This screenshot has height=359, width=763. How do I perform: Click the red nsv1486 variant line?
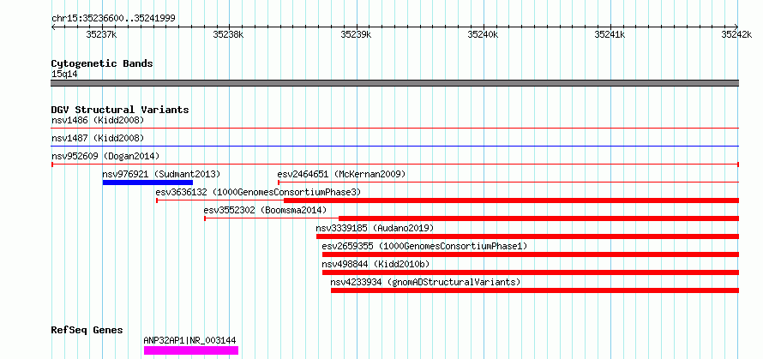click(x=395, y=128)
